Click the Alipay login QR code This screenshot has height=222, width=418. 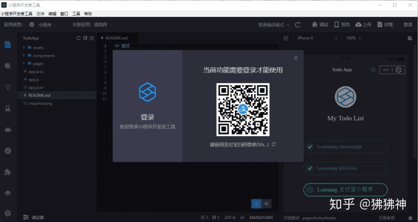pyautogui.click(x=243, y=110)
